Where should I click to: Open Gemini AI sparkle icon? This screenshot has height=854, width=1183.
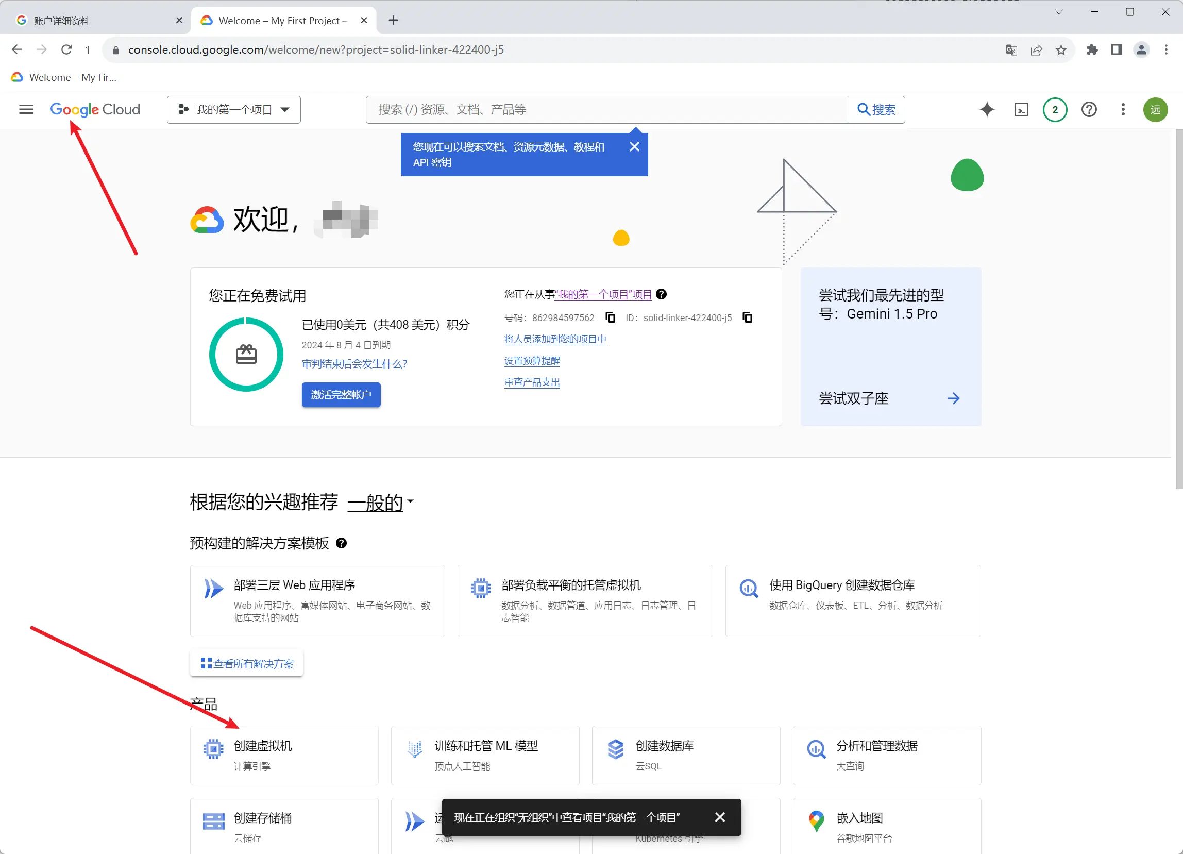[x=987, y=110]
